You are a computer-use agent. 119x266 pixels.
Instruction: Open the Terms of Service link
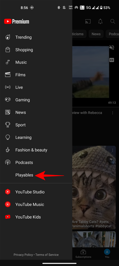(47, 255)
